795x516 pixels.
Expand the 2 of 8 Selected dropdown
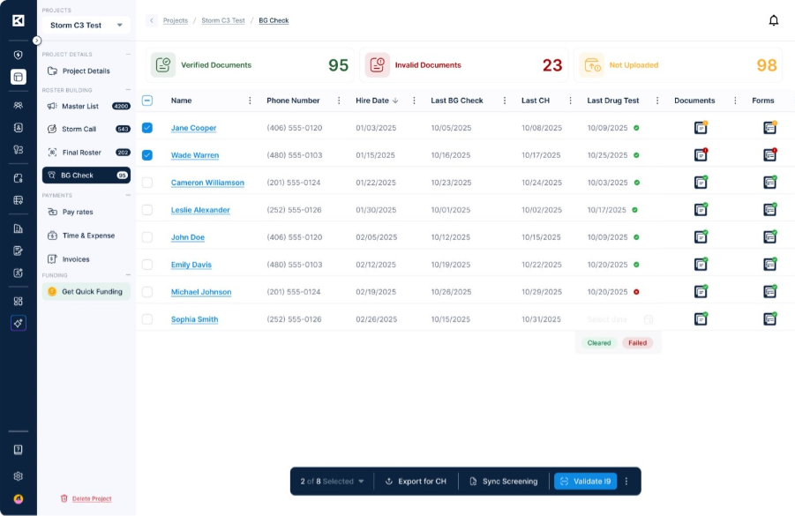(x=360, y=482)
